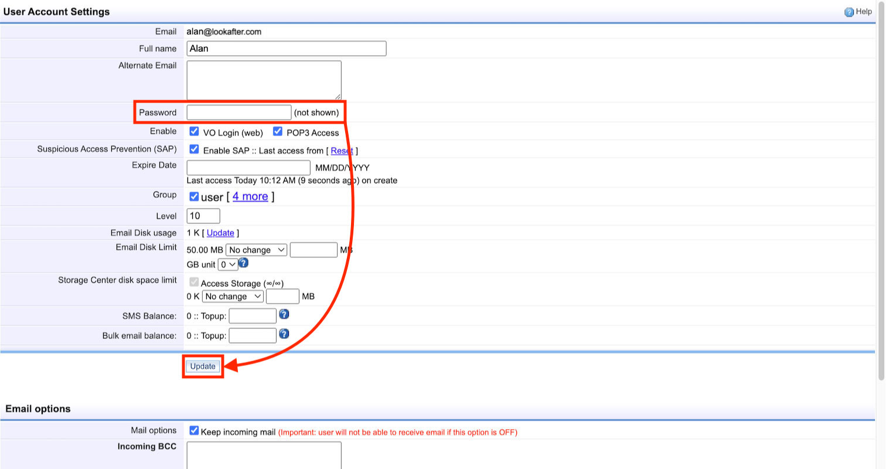Uncheck Enable SAP checkbox
Image resolution: width=886 pixels, height=469 pixels.
point(194,149)
